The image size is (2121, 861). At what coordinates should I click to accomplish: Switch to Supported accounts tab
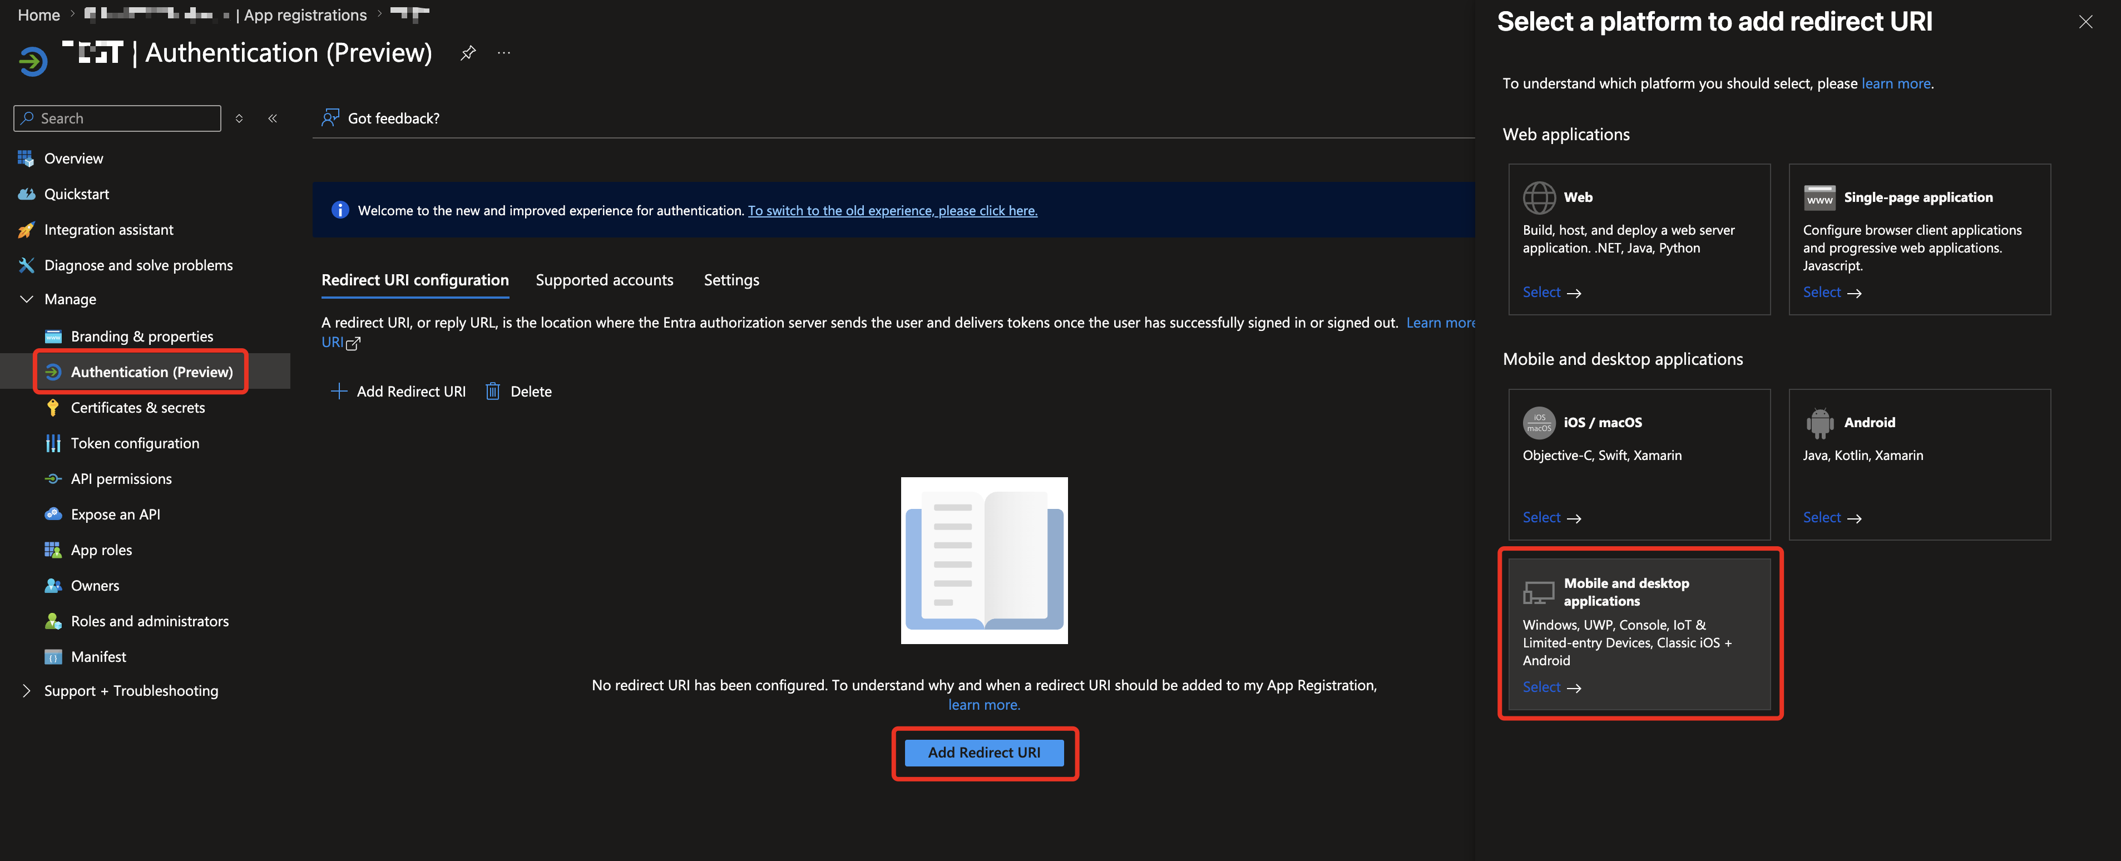click(x=604, y=280)
